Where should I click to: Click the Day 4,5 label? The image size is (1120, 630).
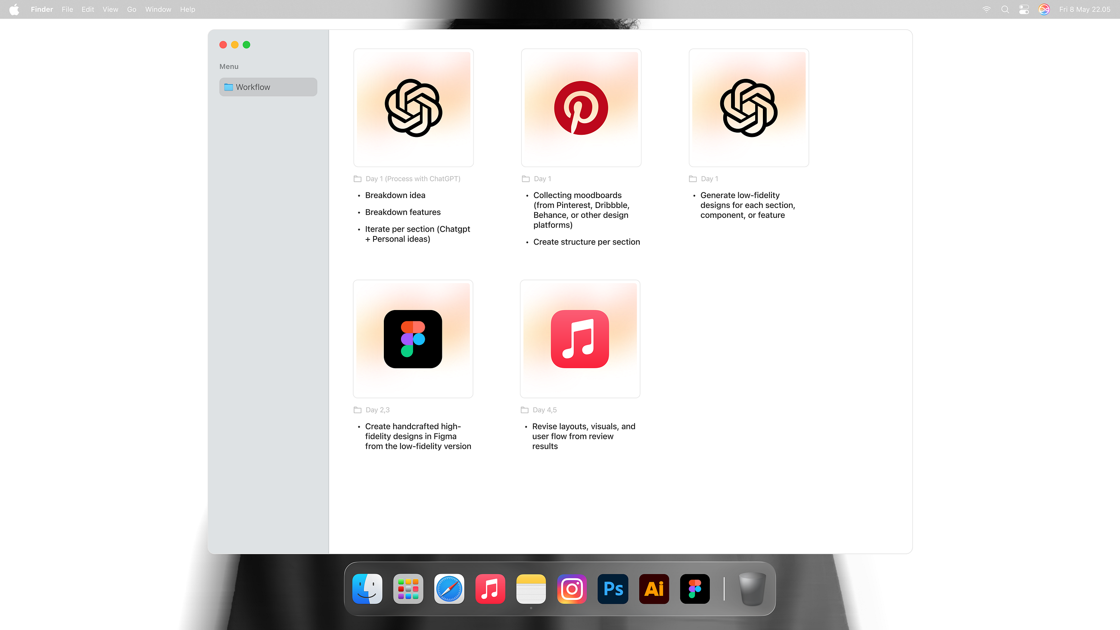(545, 410)
